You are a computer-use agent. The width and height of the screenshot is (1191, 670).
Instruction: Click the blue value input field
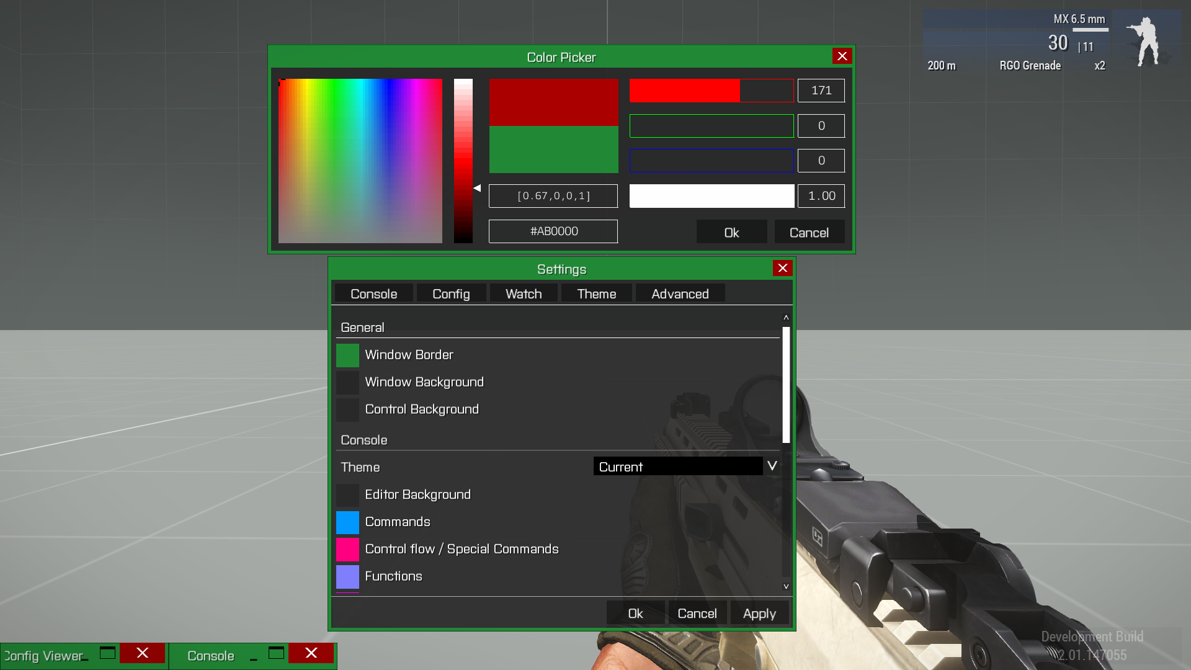click(821, 161)
